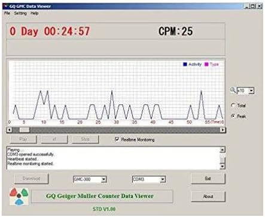Click the Play button
Screen dimensions: 265x217
point(23,139)
